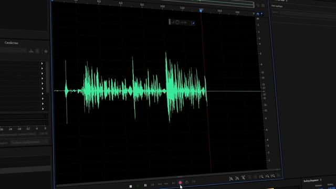Expand the sixth effect slot arrow
The image size is (336, 189).
pos(43,89)
